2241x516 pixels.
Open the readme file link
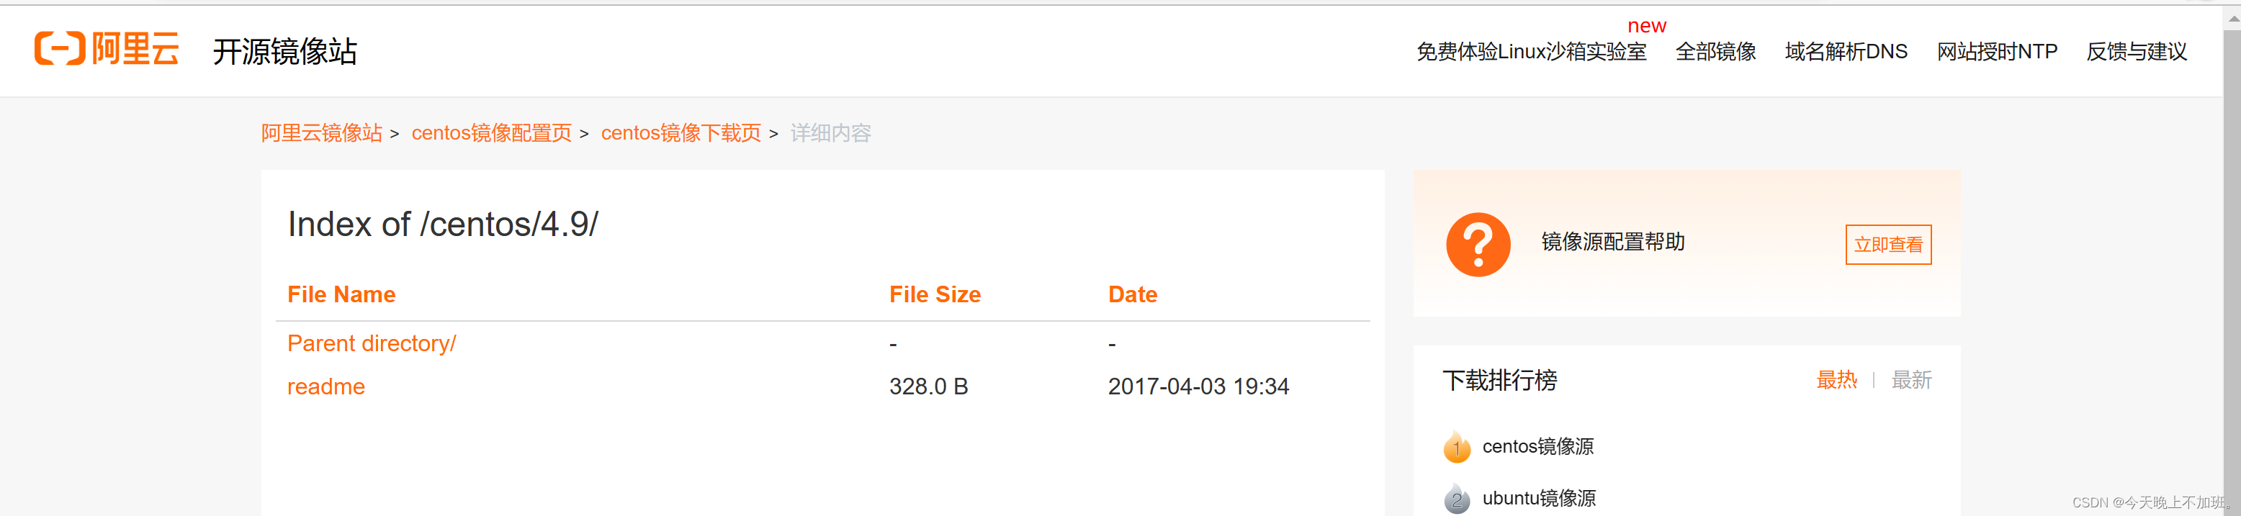tap(325, 386)
